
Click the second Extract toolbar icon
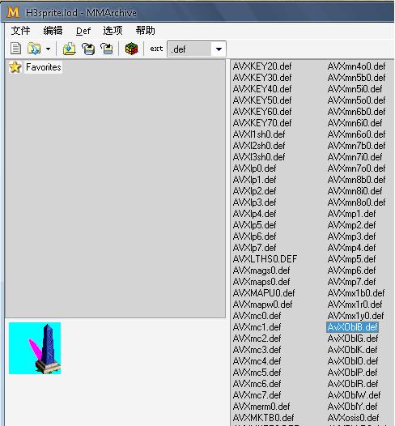pos(107,49)
